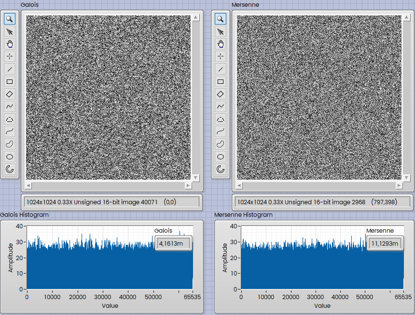Viewport: 415px width, 315px height.
Task: Select the Broken Line tool in Galois toolbar
Action: [10, 106]
